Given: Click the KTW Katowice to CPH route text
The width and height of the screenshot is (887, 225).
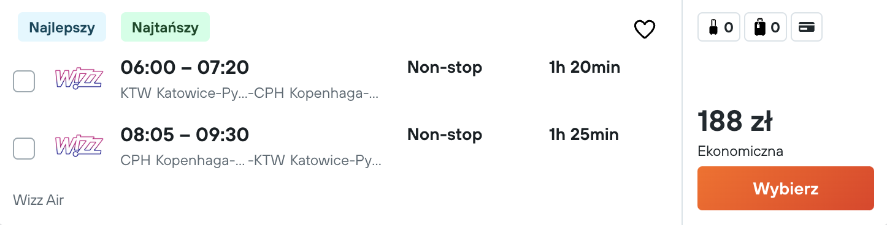Looking at the screenshot, I should pos(250,94).
